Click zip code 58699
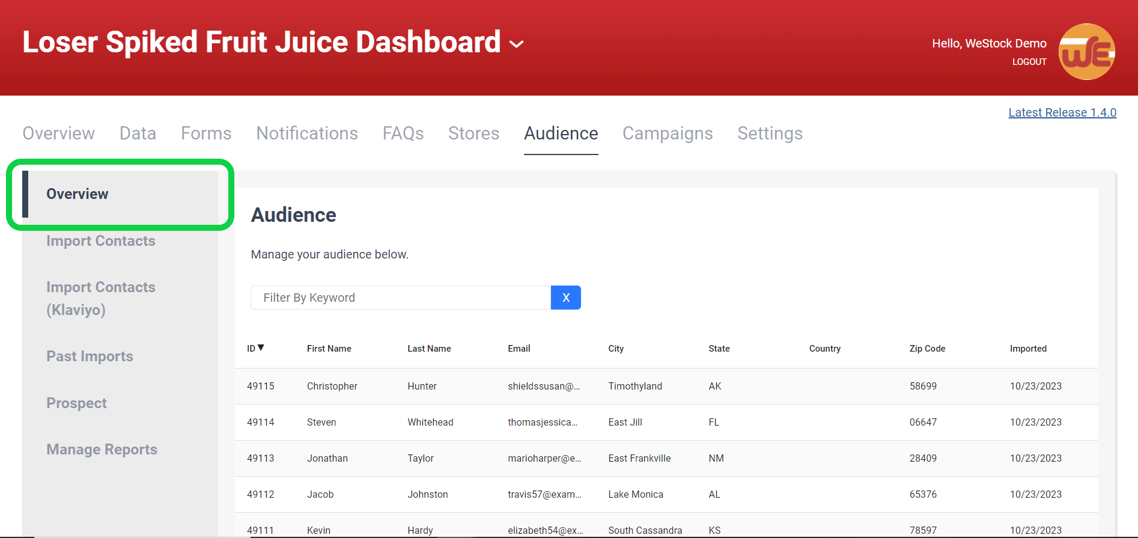The width and height of the screenshot is (1138, 538). pyautogui.click(x=923, y=386)
